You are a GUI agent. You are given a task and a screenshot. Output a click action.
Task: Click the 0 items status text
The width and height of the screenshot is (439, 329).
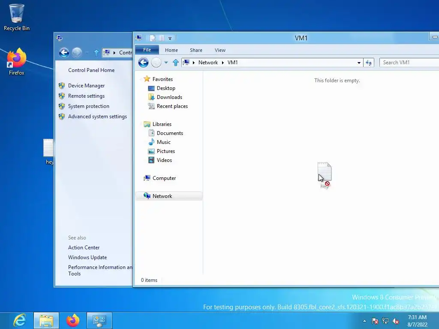(x=149, y=280)
